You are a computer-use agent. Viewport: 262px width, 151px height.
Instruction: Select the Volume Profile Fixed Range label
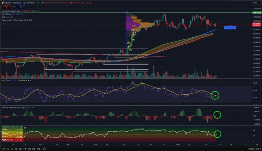(17, 20)
